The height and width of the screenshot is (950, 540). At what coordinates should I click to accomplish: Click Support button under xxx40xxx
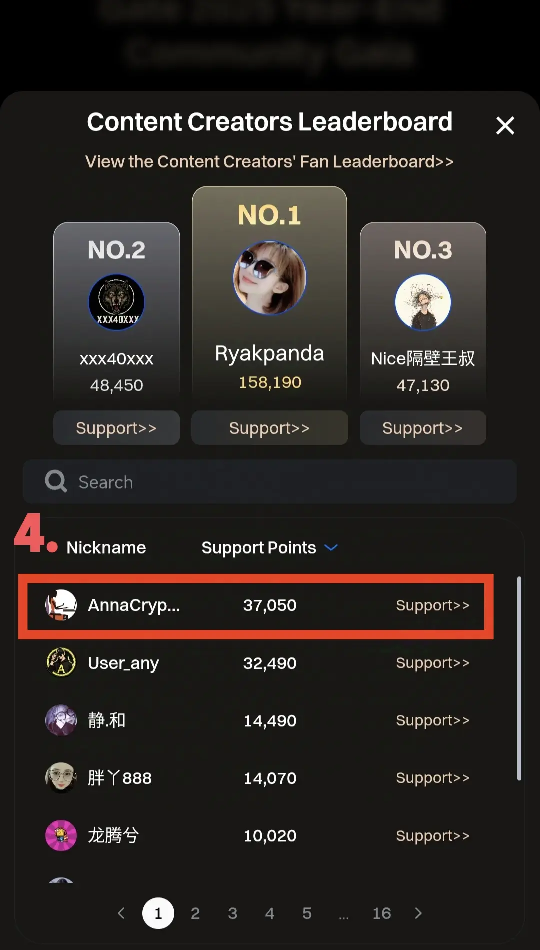[x=116, y=428]
